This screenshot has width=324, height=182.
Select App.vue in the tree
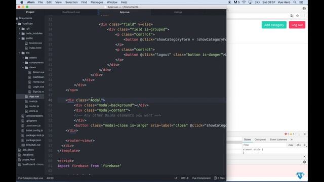tap(34, 97)
